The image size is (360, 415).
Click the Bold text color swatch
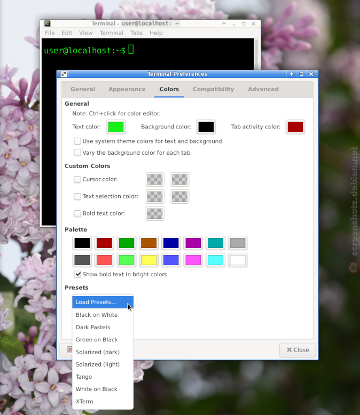point(154,213)
